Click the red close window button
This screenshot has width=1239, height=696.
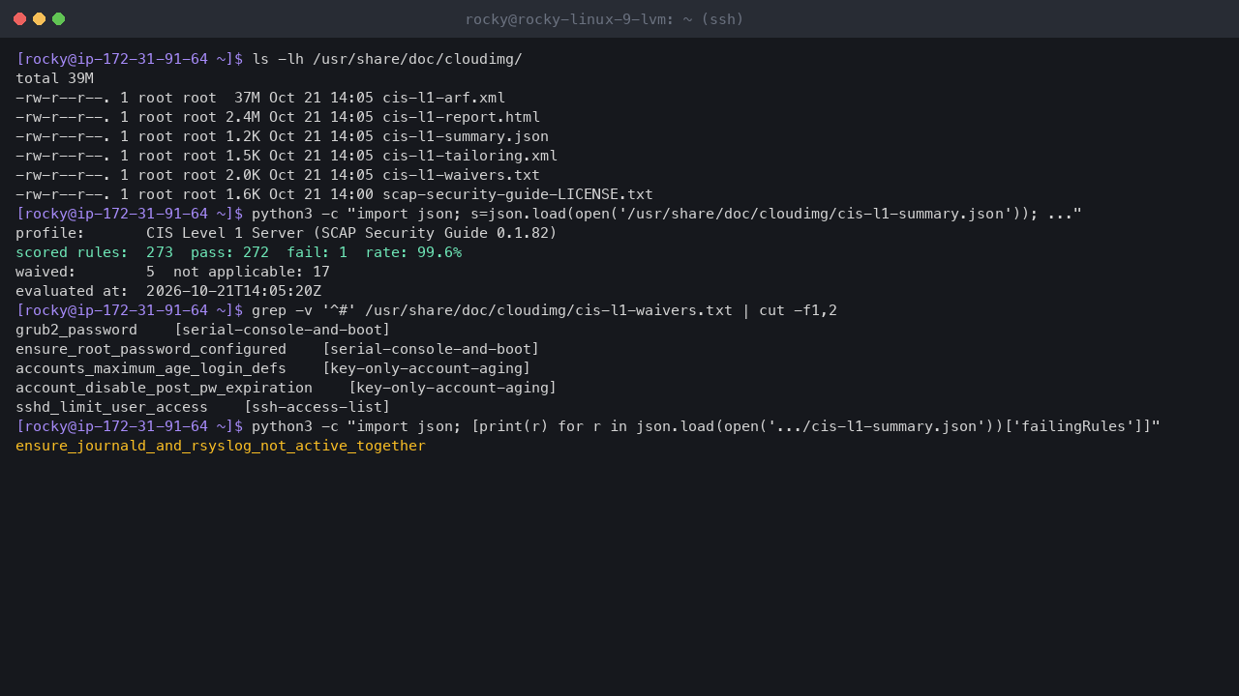tap(20, 19)
